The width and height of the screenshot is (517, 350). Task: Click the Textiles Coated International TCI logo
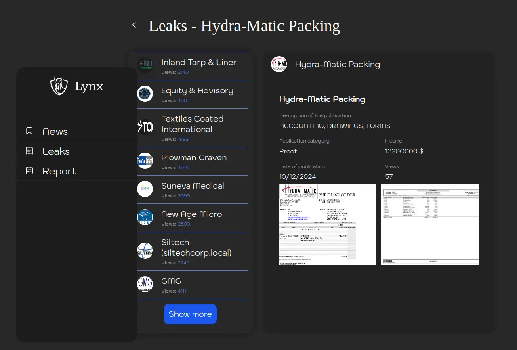click(x=145, y=127)
